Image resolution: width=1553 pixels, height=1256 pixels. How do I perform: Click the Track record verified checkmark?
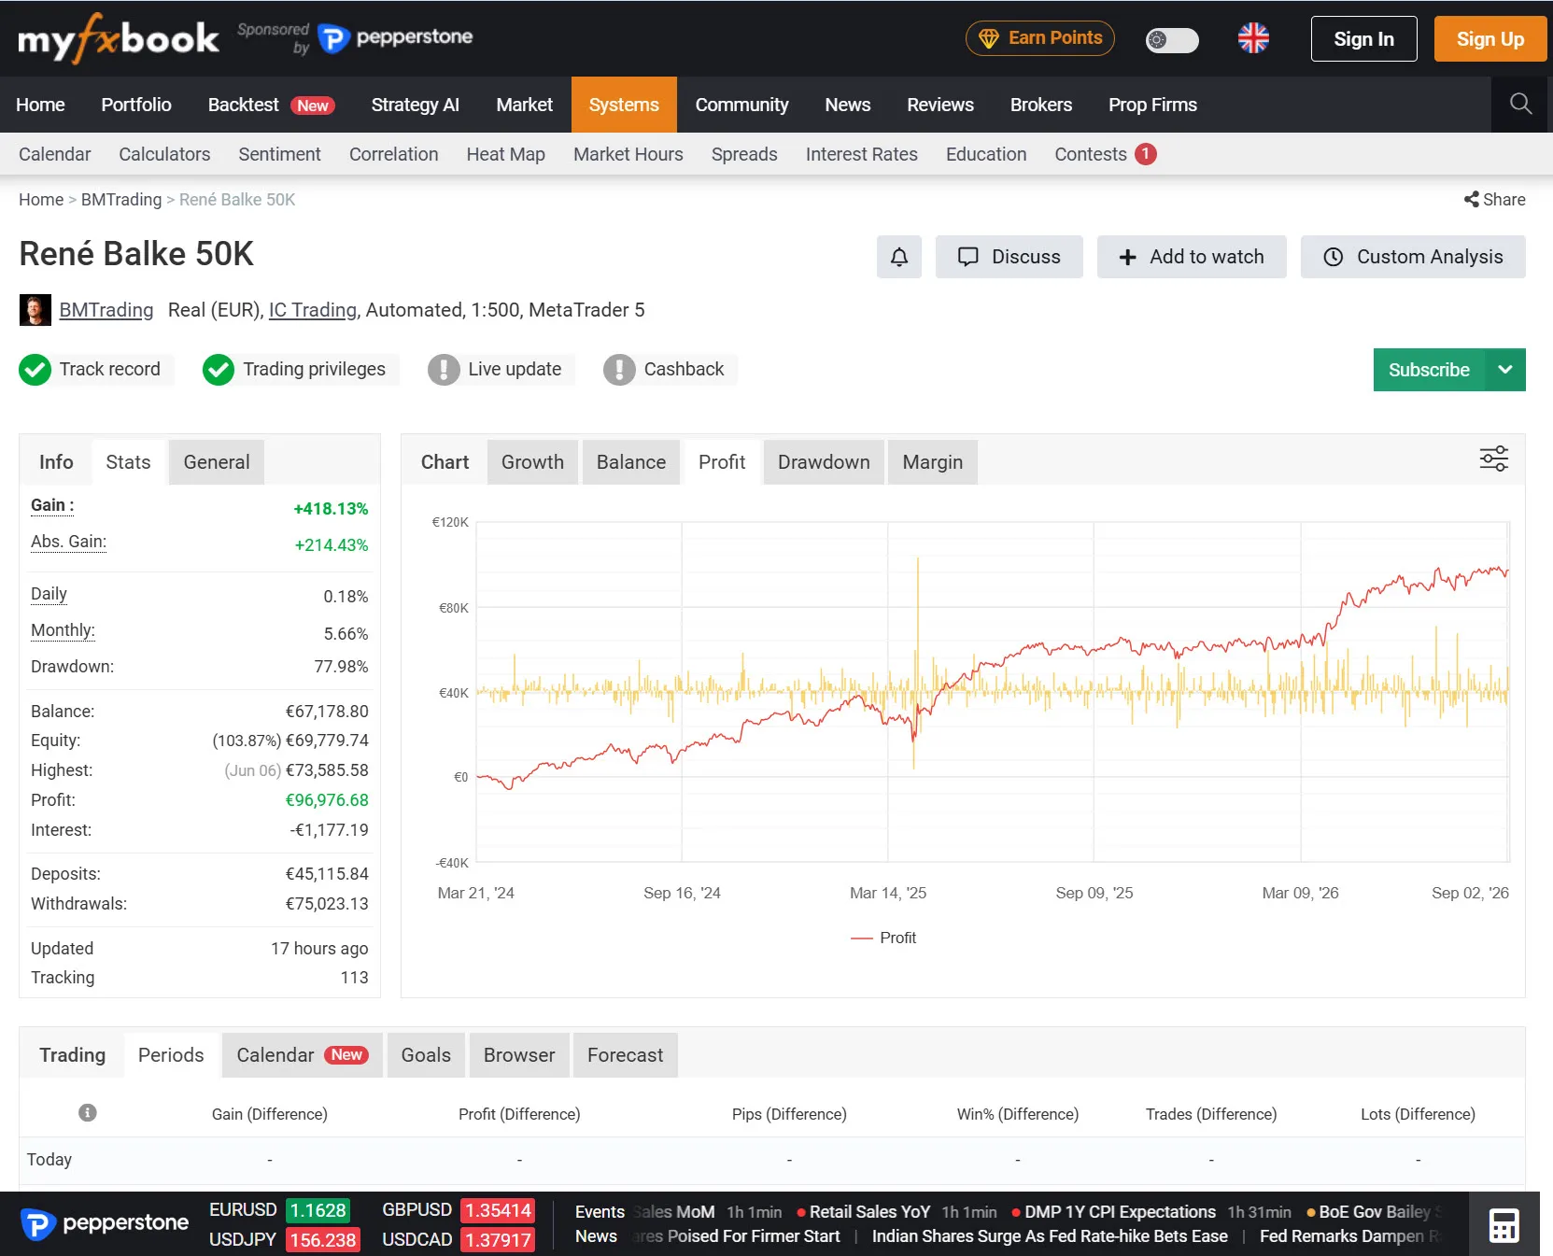35,370
